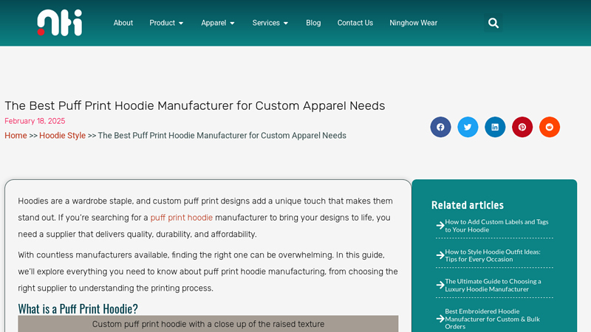591x332 pixels.
Task: Click arrow beside Luxury Hoodie Manufacturer article
Action: [x=440, y=285]
